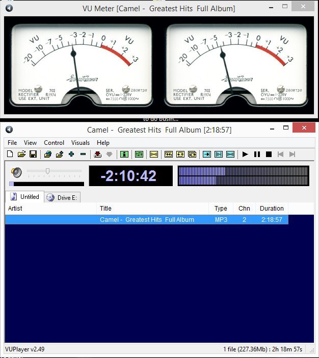Open the equalizer sliders icon
This screenshot has height=358, width=319.
click(x=138, y=154)
